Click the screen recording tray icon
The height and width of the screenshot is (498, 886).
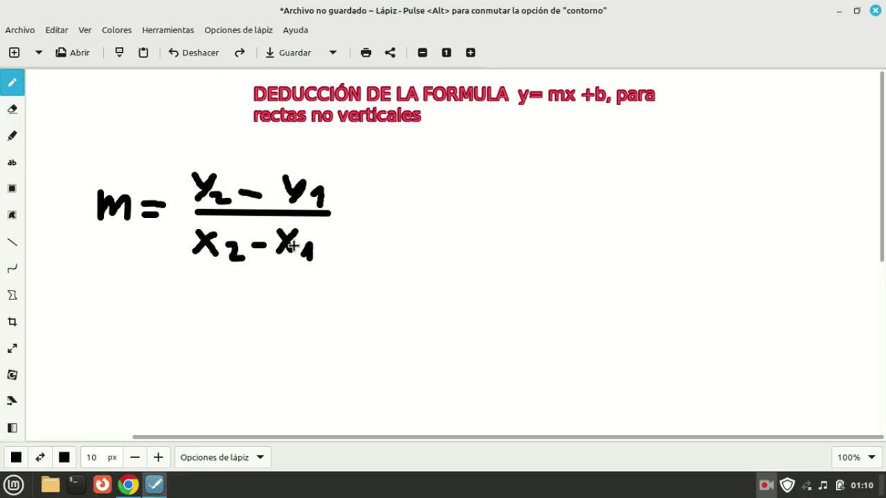click(766, 485)
